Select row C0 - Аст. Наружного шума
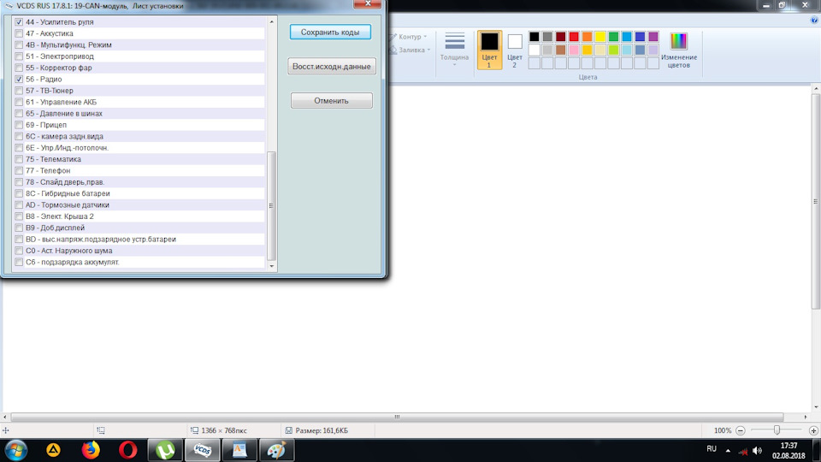This screenshot has width=821, height=462. pos(139,251)
